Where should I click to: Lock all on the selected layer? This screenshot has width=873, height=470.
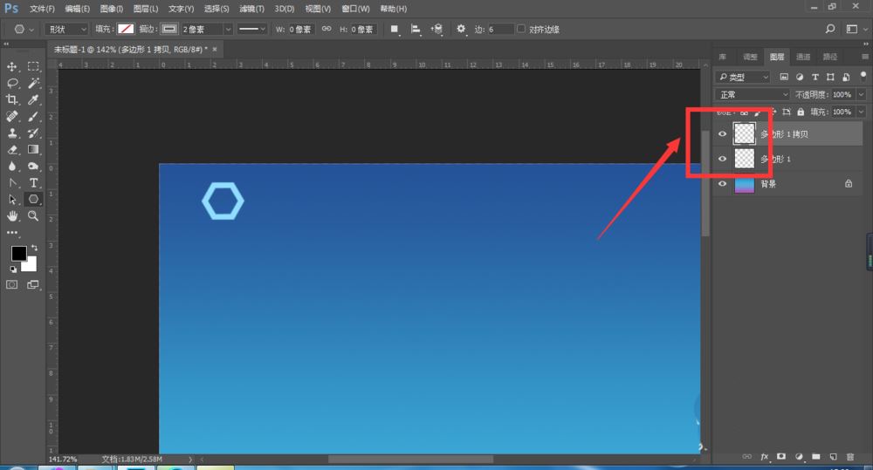801,112
